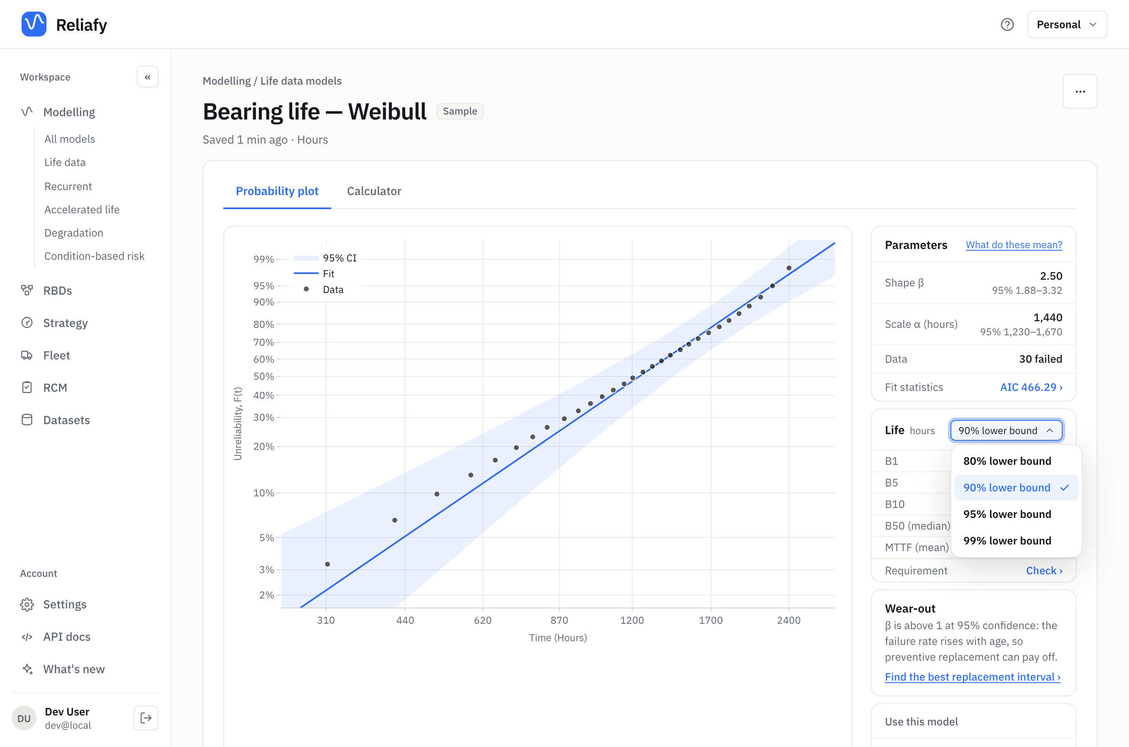The height and width of the screenshot is (747, 1129).
Task: Go to All models in sidebar
Action: point(70,139)
